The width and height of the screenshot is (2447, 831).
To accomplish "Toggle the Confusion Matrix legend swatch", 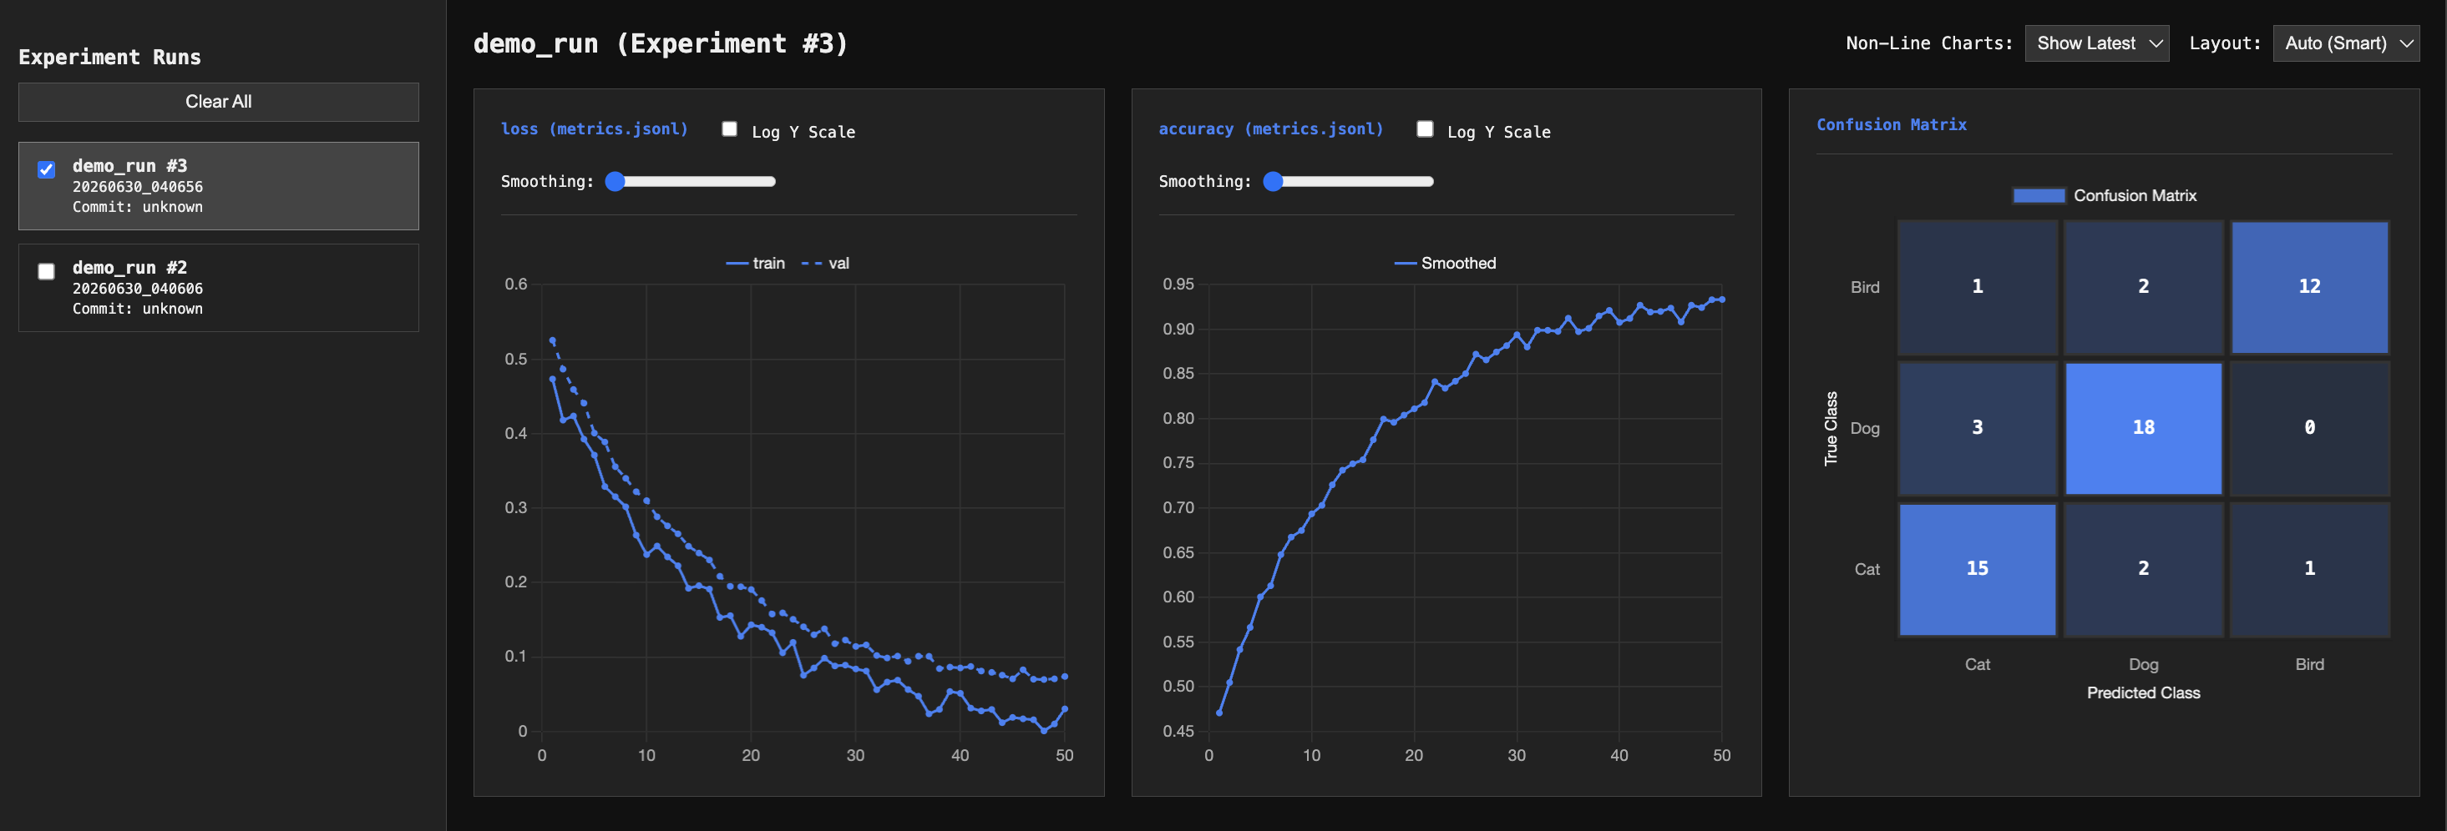I will [x=2039, y=195].
